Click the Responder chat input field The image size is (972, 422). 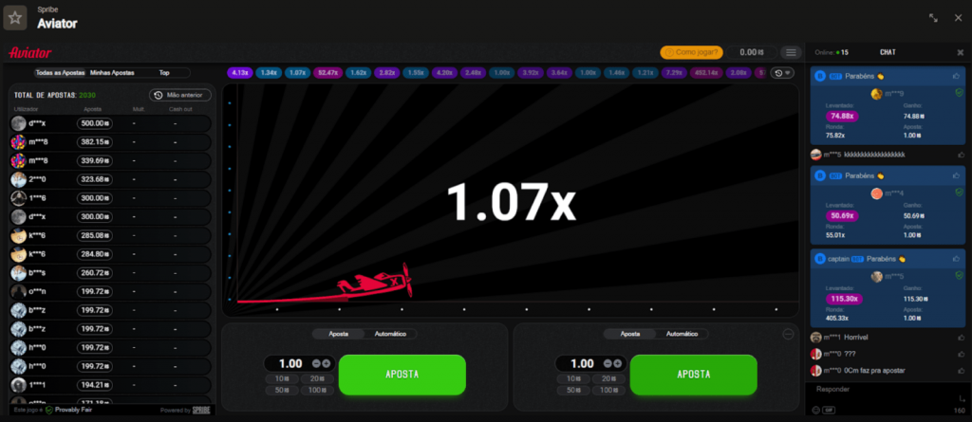(x=886, y=391)
